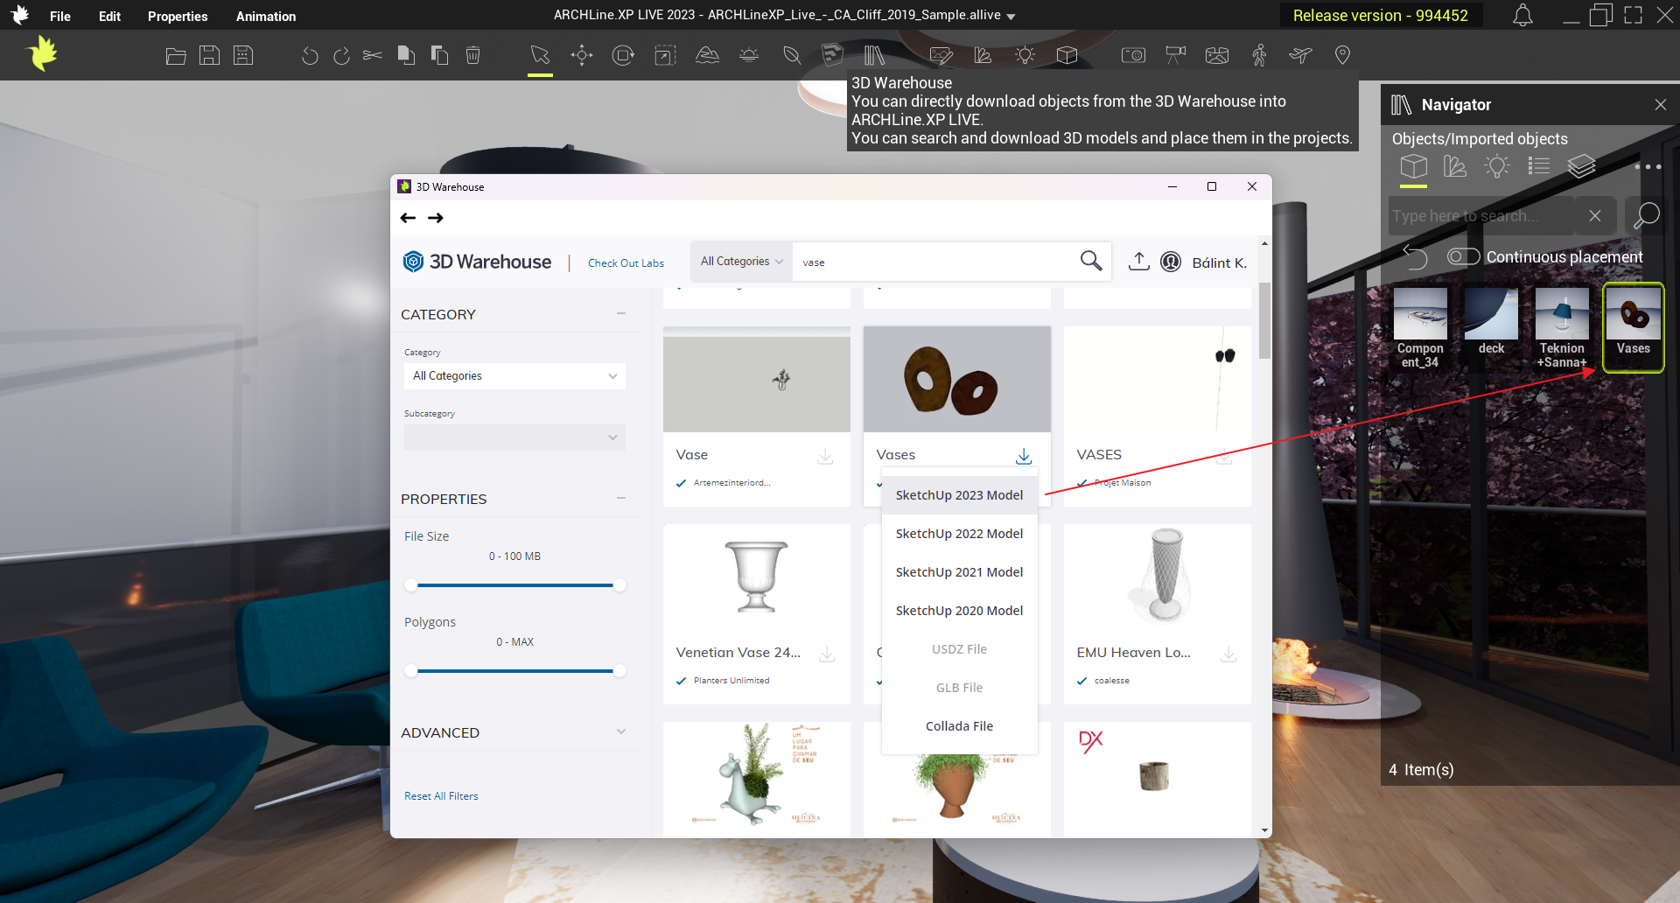Choose SketchUp 2023 Model from download menu

click(x=959, y=495)
